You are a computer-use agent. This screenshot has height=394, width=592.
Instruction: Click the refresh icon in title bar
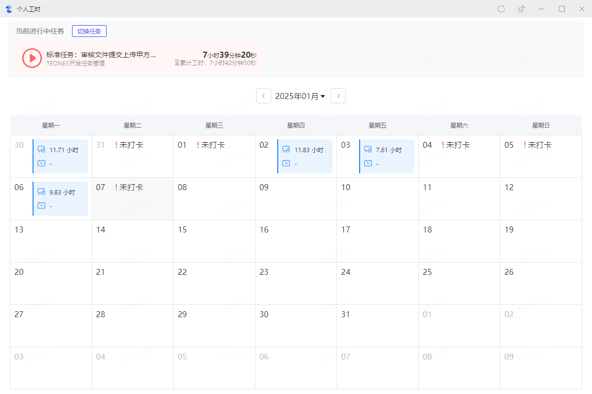501,9
